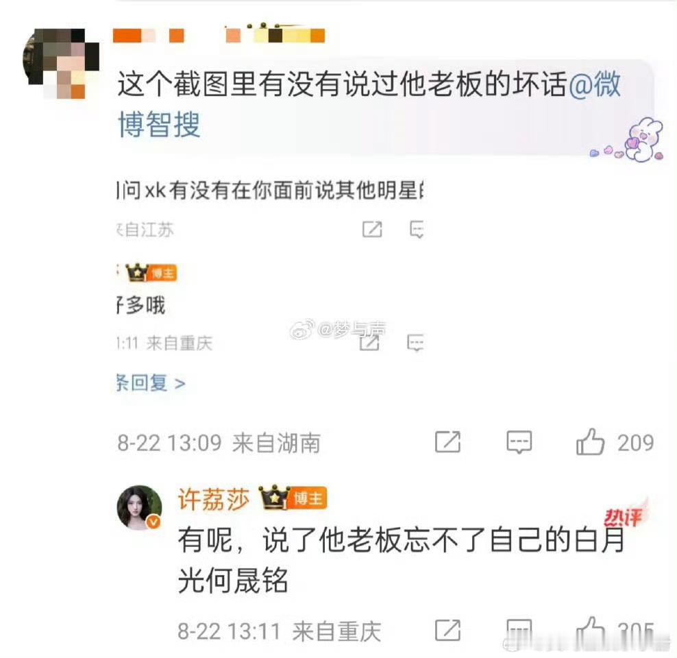Tap the 热评 hot comment badge
Image resolution: width=677 pixels, height=658 pixels.
[x=625, y=515]
